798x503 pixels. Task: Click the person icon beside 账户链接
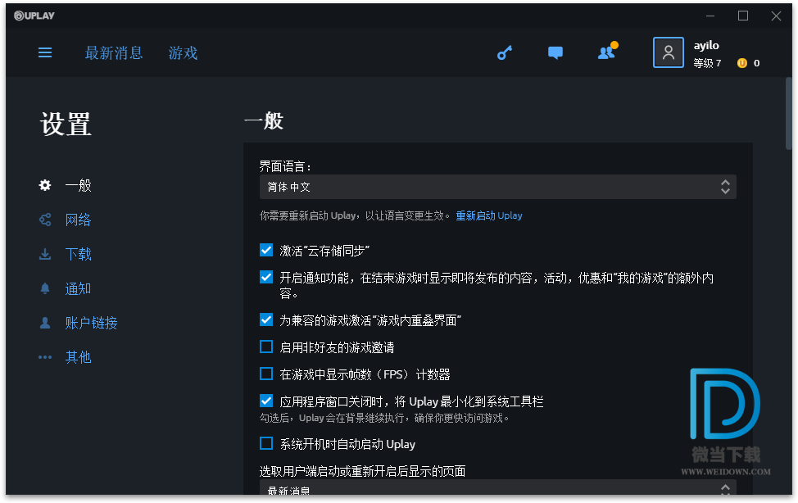pyautogui.click(x=45, y=323)
